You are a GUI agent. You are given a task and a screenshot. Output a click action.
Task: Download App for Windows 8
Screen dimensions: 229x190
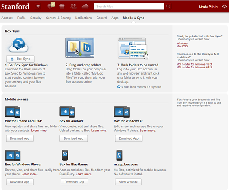129,138
